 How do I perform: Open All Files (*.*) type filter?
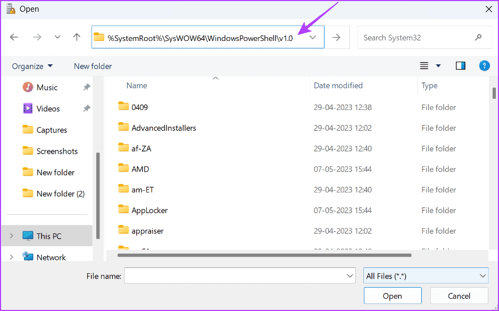pos(426,276)
